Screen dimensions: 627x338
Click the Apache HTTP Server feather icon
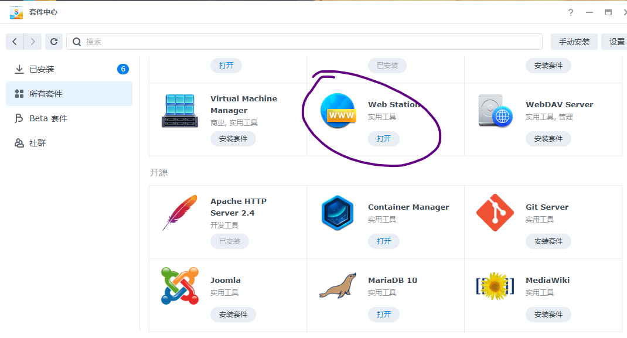[x=180, y=213]
